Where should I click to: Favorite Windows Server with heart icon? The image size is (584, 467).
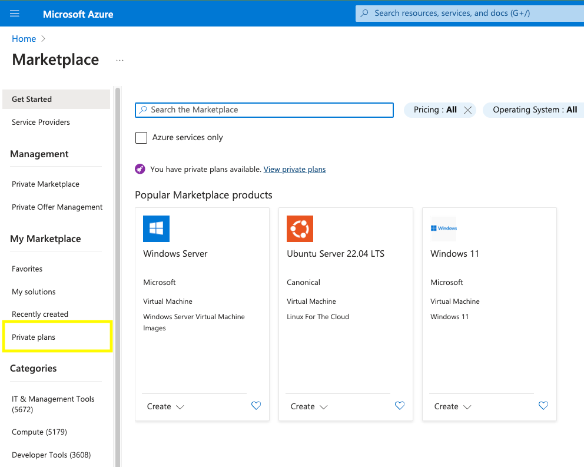point(256,406)
